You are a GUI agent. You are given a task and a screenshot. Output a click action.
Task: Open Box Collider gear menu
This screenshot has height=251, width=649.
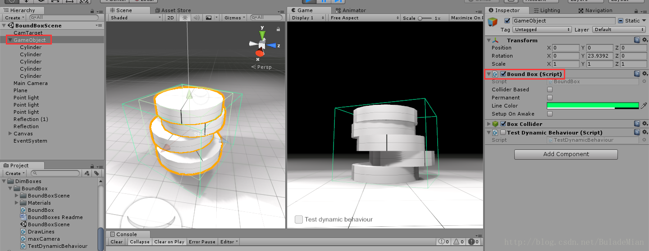644,124
